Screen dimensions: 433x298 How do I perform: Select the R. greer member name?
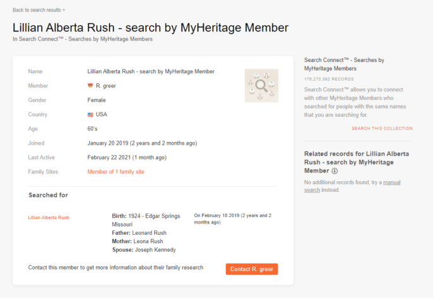click(106, 86)
